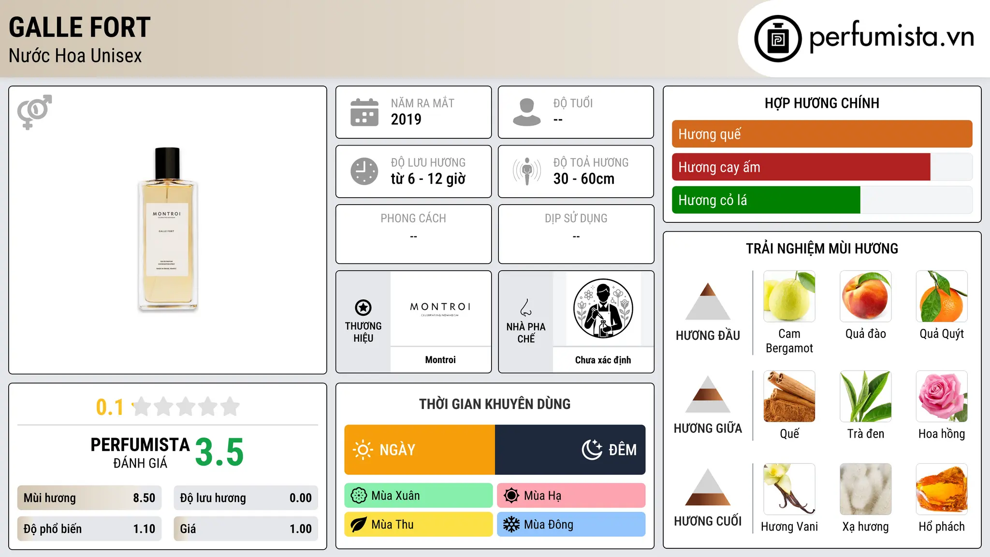Click the moon icon in the Đêm bar
This screenshot has width=990, height=557.
pos(592,450)
